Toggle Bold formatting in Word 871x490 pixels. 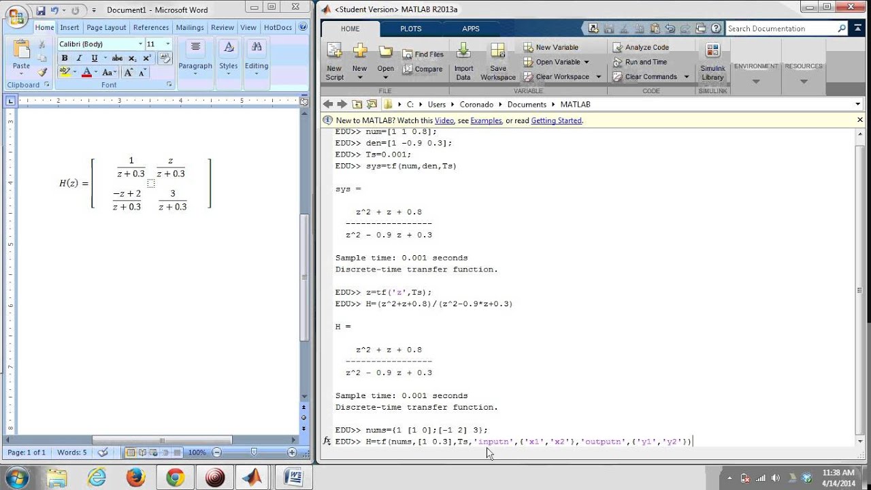click(x=65, y=59)
